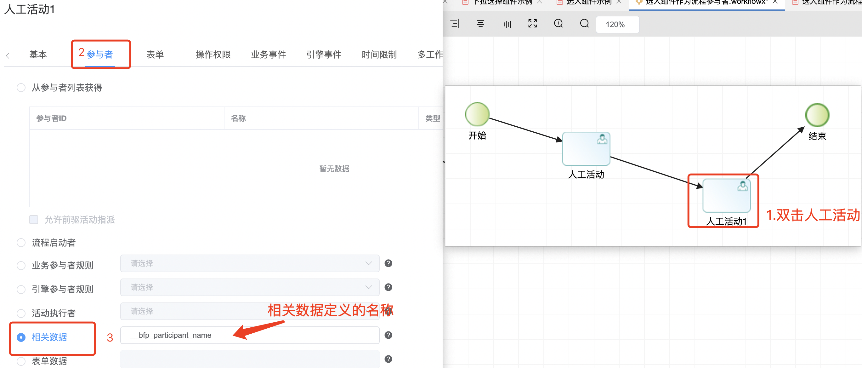Viewport: 862px width, 368px height.
Task: Select the 从参与者列表获得 radio option
Action: click(21, 88)
